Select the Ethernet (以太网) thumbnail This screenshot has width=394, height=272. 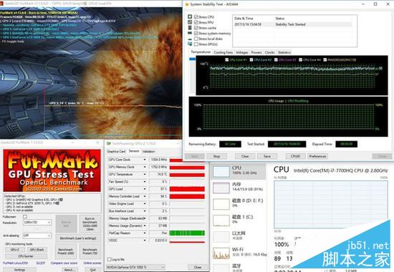point(221,237)
